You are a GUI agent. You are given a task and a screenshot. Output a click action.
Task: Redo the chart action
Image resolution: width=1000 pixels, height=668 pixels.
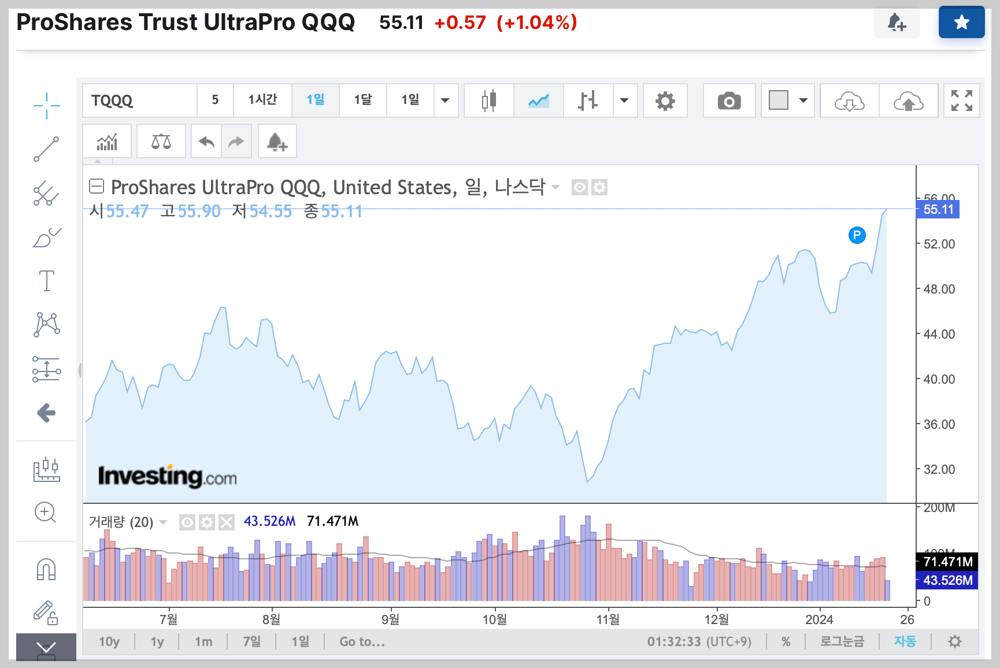tap(236, 141)
